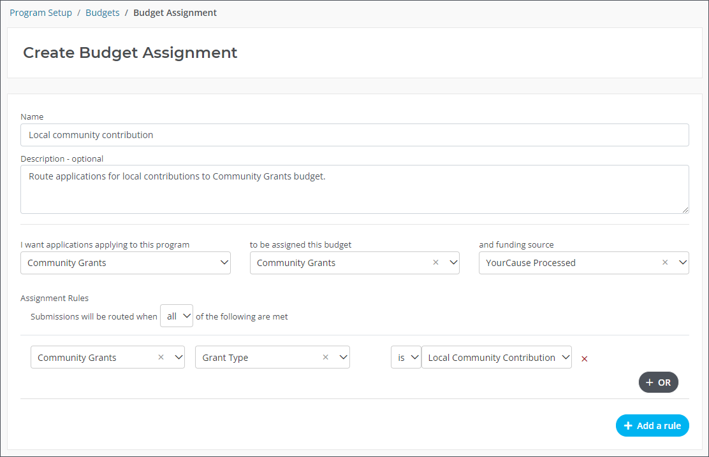
Task: Remove the assignment rule with red X
Action: 585,359
